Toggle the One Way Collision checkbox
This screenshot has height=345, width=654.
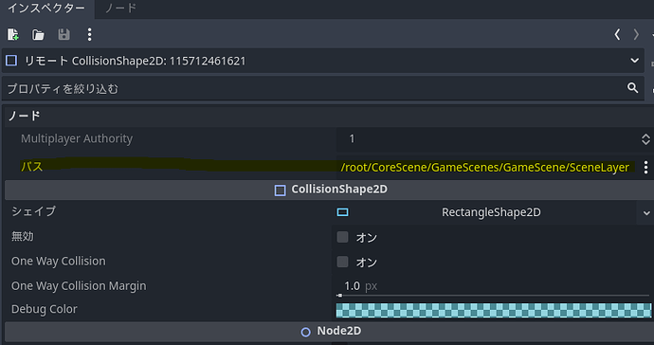pos(342,262)
